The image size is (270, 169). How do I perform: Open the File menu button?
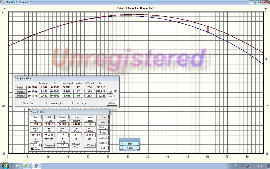(36, 117)
